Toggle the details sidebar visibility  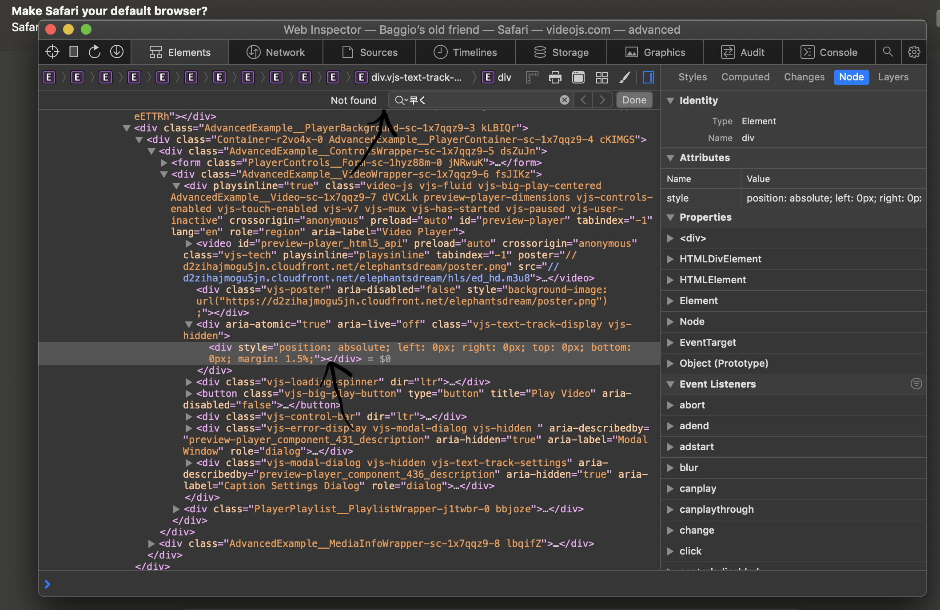[648, 78]
